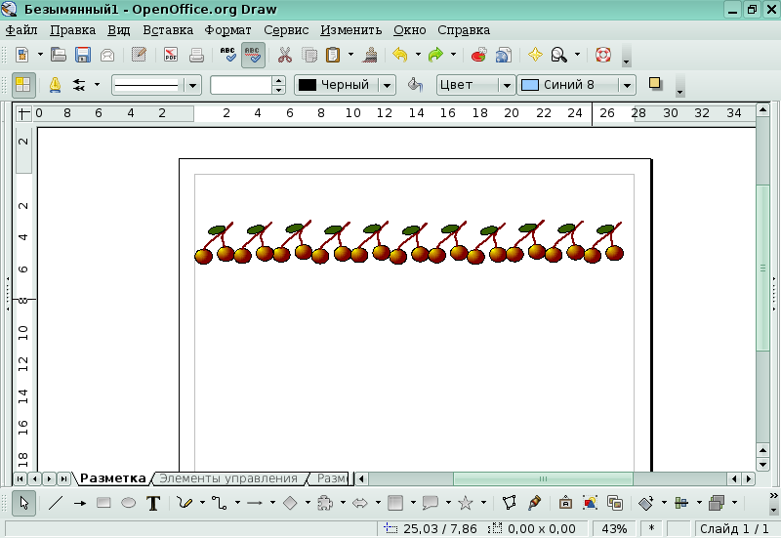Click the Hyperlink icon
Image resolution: width=781 pixels, height=538 pixels.
click(504, 55)
